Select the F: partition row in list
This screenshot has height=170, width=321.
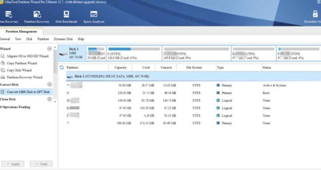(x=193, y=115)
